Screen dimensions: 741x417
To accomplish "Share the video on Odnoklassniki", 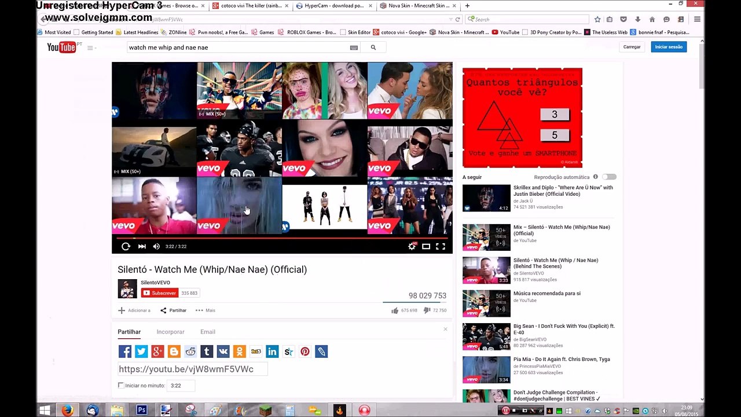I will 239,352.
